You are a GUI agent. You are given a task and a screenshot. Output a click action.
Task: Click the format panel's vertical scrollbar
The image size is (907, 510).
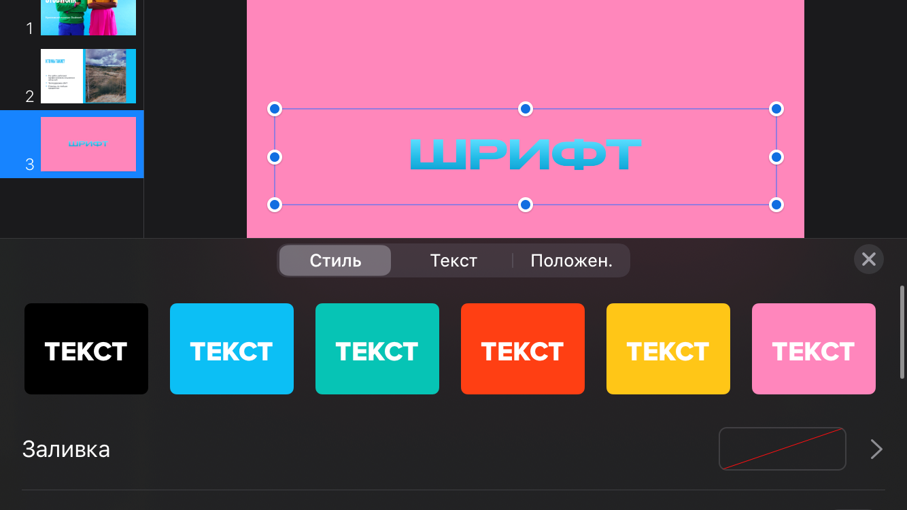click(902, 333)
